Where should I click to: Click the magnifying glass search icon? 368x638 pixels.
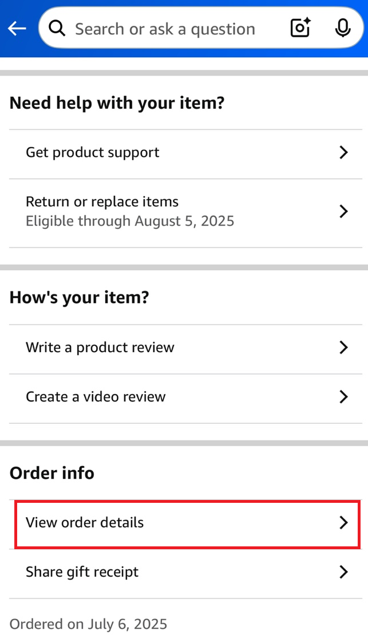(57, 28)
